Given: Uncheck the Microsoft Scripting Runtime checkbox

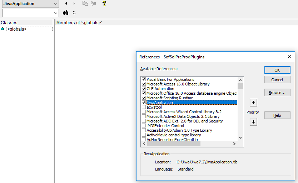Looking at the screenshot, I should [x=144, y=98].
